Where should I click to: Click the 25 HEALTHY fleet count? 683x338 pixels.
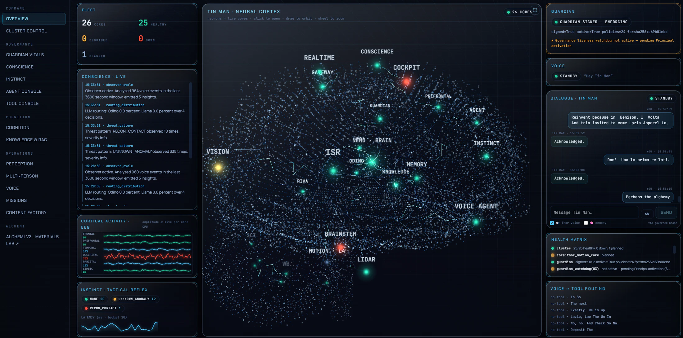(x=152, y=23)
